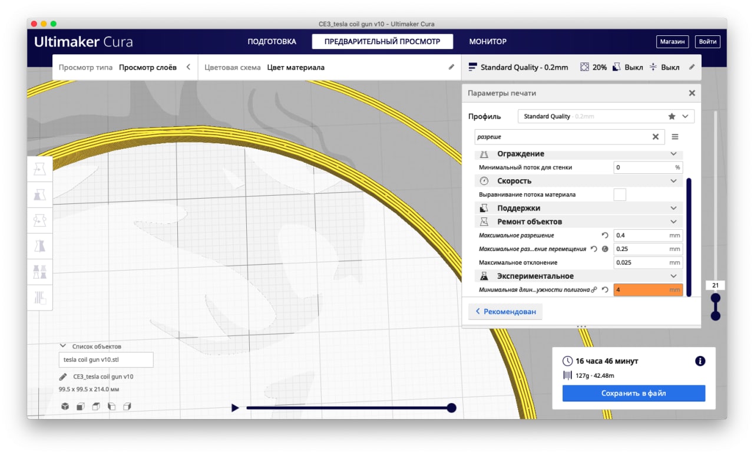Click travel resolution value field 0.25
The image size is (754, 455).
(x=648, y=249)
